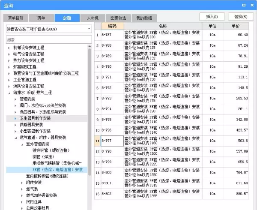The image size is (257, 210).
Task: Select code cell 8-793
Action: click(112, 99)
